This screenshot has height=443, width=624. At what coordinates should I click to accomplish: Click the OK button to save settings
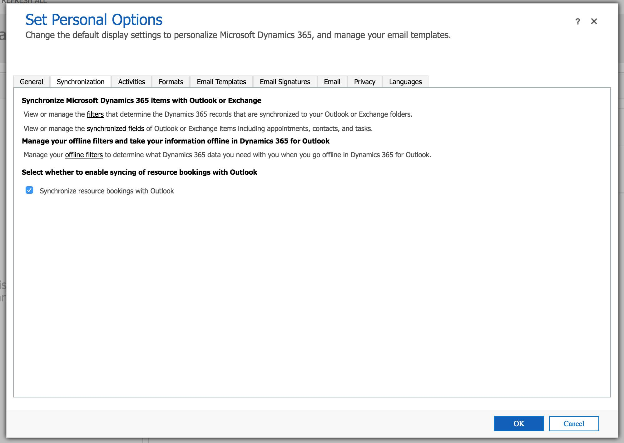click(518, 424)
